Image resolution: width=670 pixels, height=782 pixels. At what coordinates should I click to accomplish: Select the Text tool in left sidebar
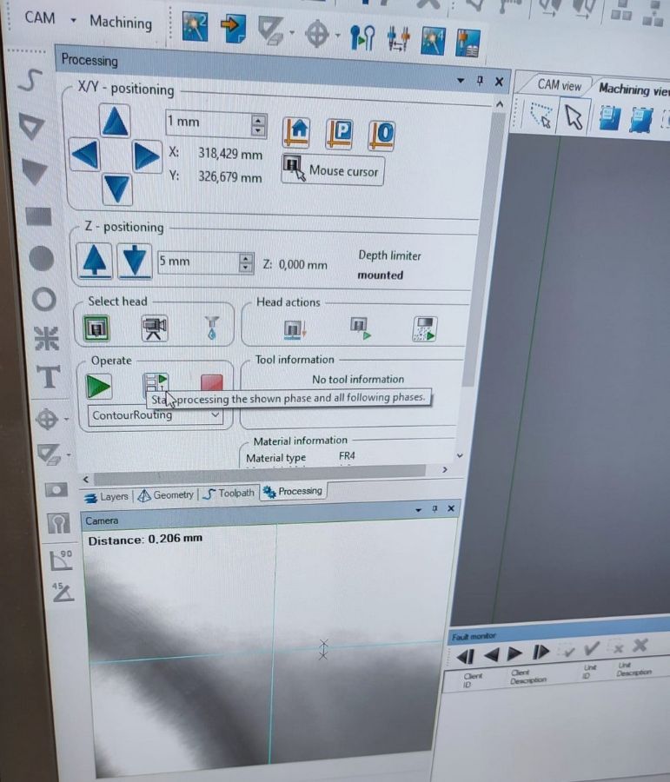48,377
